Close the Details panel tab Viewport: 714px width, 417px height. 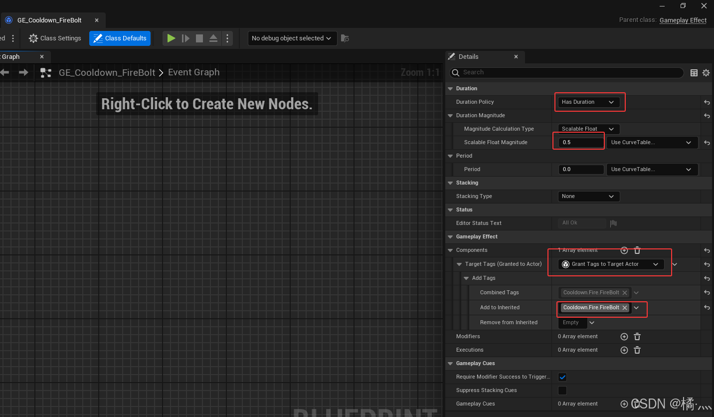tap(516, 57)
